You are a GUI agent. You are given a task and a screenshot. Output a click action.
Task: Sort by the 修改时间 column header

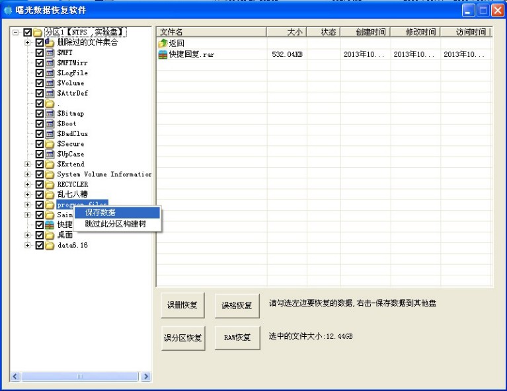(416, 32)
